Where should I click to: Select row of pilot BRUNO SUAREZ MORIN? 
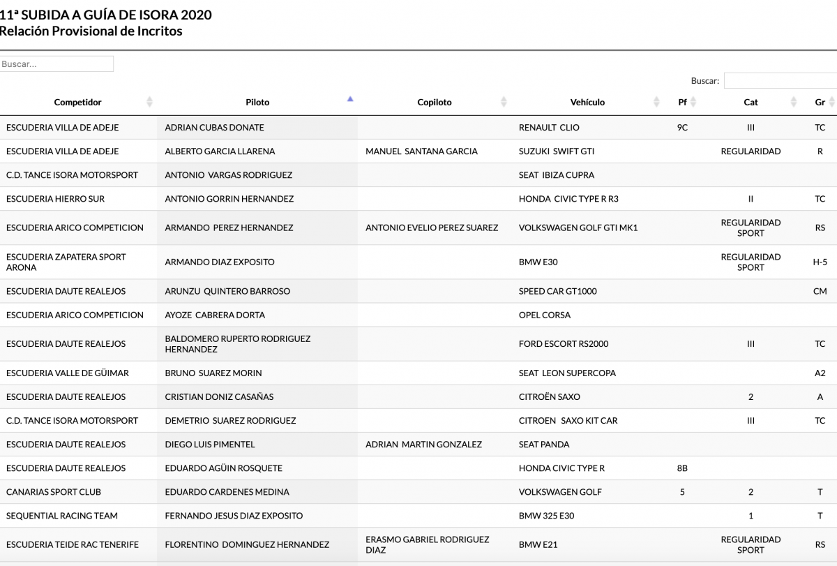(x=213, y=373)
